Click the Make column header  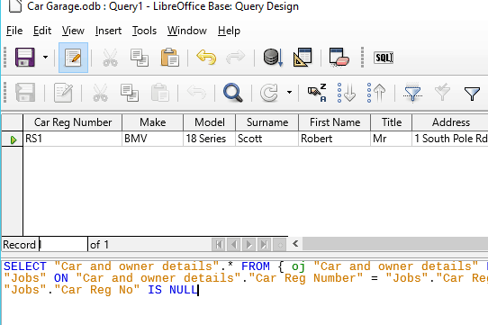[152, 122]
